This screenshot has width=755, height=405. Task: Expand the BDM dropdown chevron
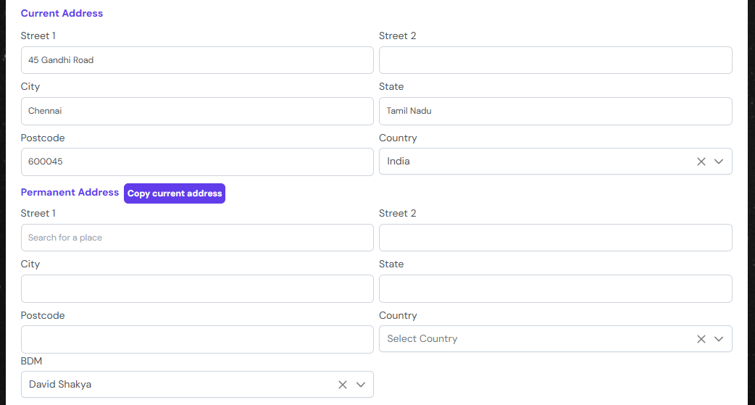(x=361, y=385)
